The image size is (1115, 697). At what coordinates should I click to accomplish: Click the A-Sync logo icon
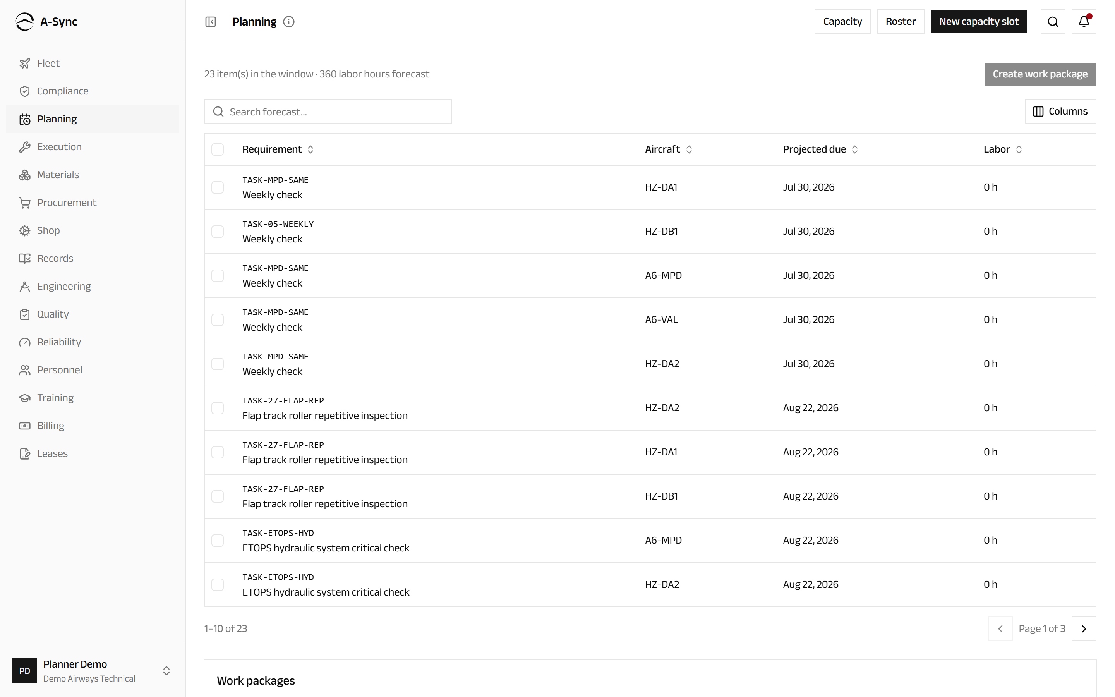click(x=24, y=22)
